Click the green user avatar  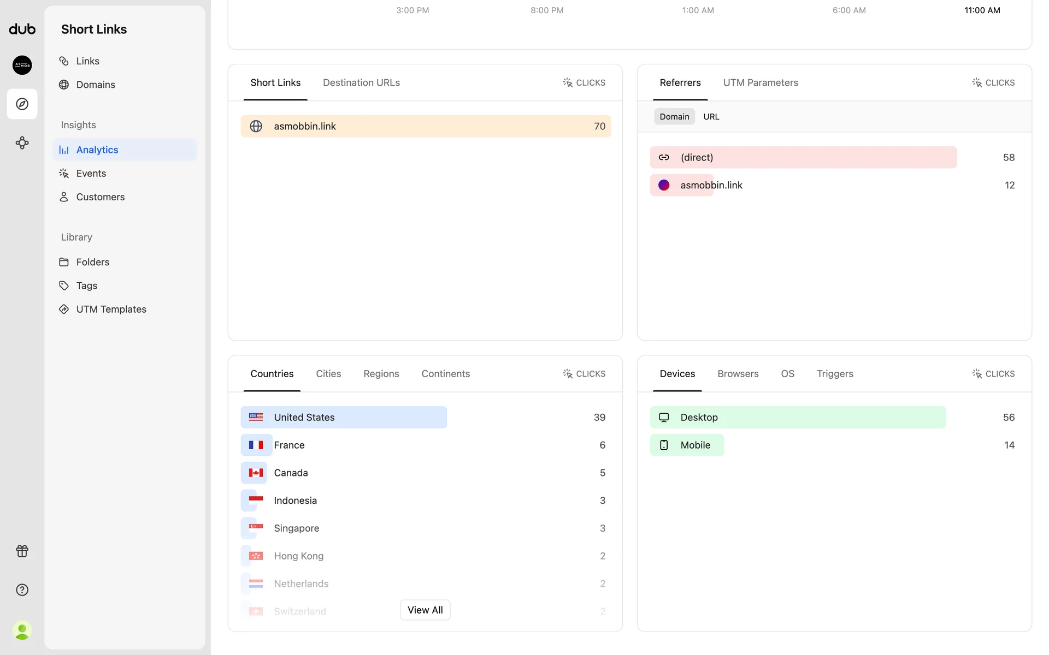[x=22, y=630]
